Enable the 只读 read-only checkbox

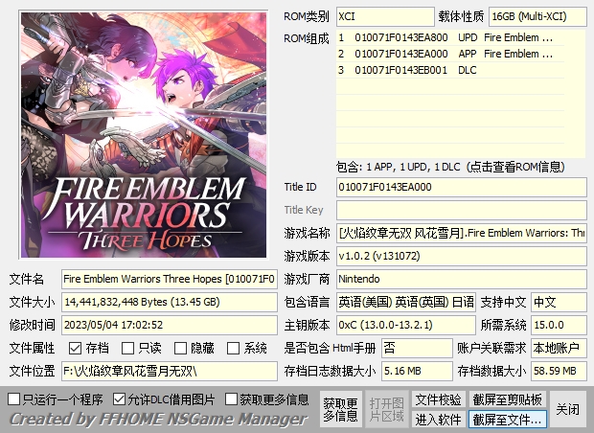pyautogui.click(x=127, y=348)
